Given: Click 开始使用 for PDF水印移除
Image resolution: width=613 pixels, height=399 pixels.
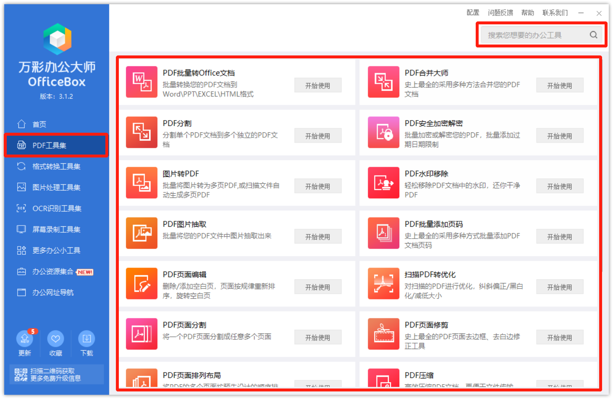Looking at the screenshot, I should (560, 186).
